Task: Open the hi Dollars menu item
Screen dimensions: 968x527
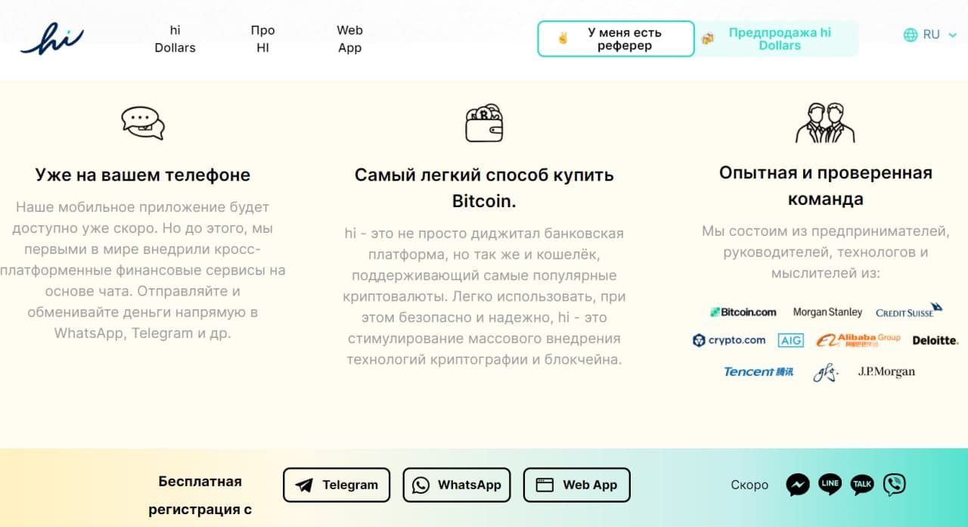Action: (x=175, y=39)
